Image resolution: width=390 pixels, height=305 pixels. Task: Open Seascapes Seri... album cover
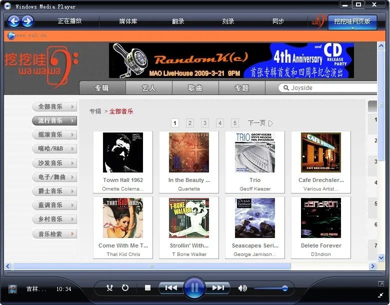(255, 218)
